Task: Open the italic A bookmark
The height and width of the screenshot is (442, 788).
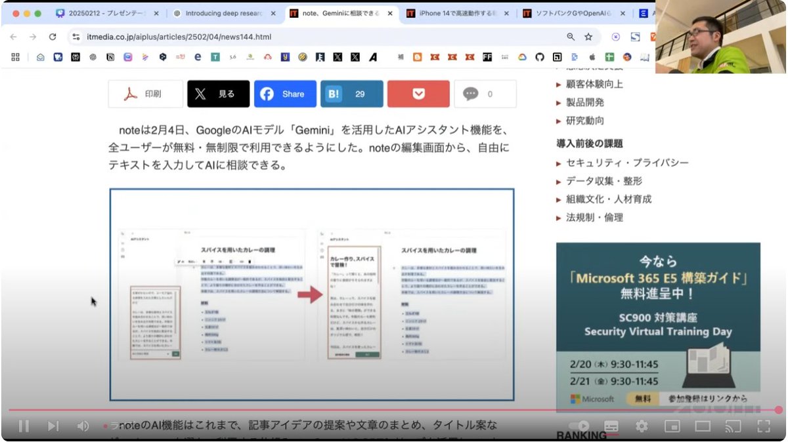Action: [x=373, y=57]
